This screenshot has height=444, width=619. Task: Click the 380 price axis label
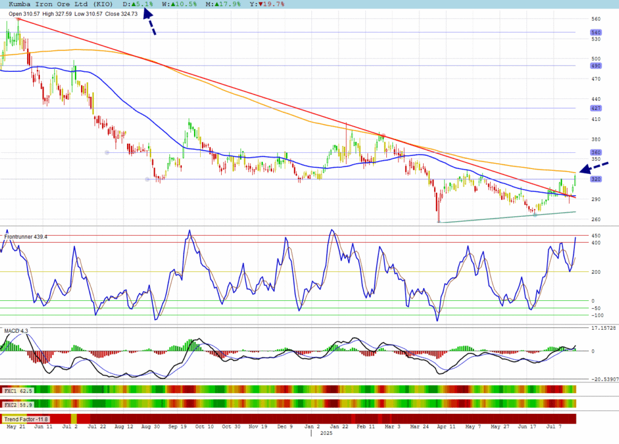click(x=595, y=140)
